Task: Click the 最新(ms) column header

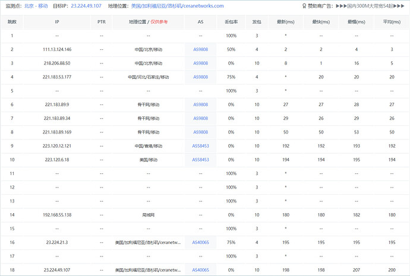Action: [x=286, y=22]
